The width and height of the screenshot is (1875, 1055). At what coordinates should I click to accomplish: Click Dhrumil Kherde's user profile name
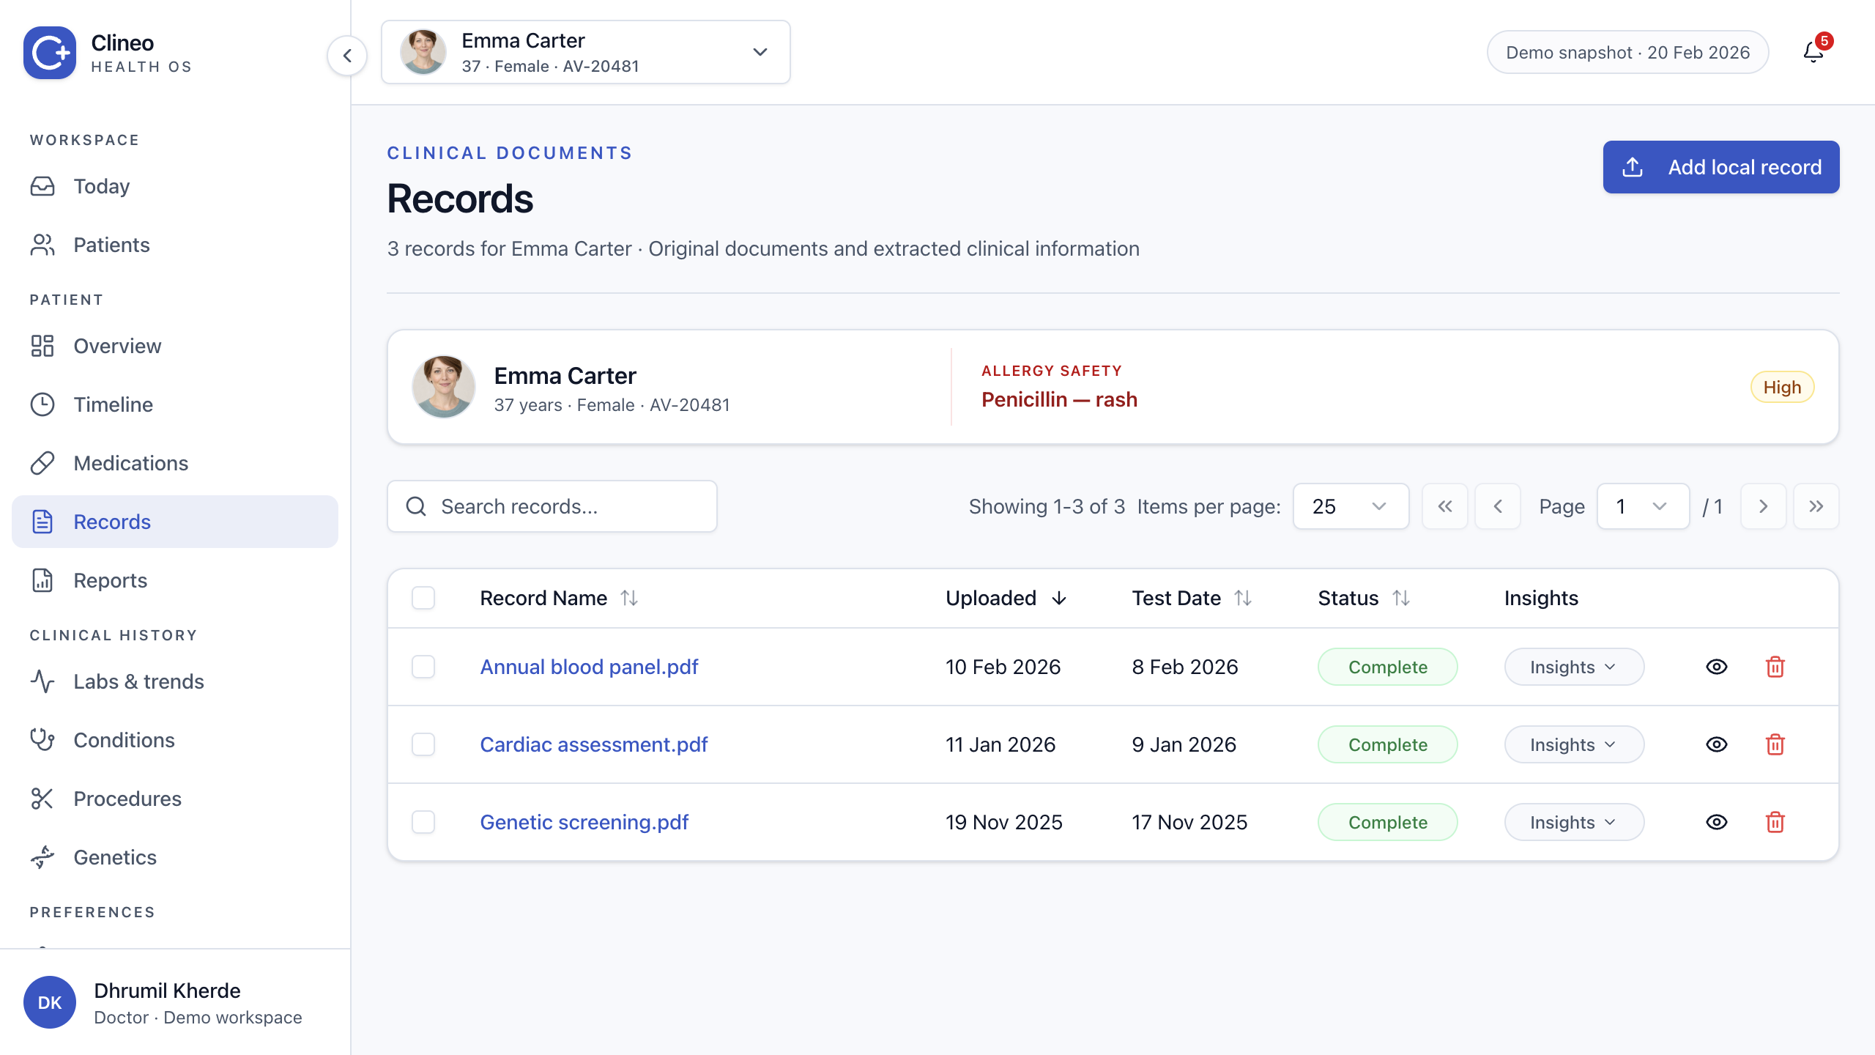(167, 991)
